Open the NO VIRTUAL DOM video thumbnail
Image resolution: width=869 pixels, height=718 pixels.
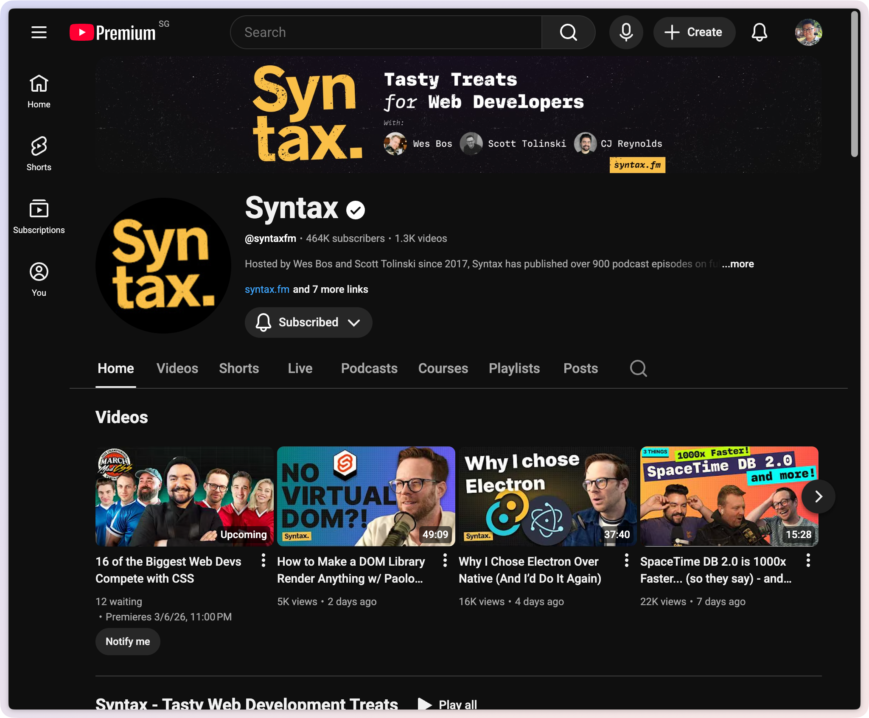tap(366, 496)
